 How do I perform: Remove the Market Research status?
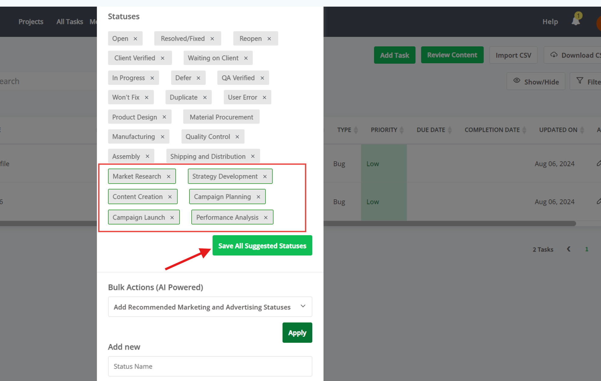click(169, 176)
